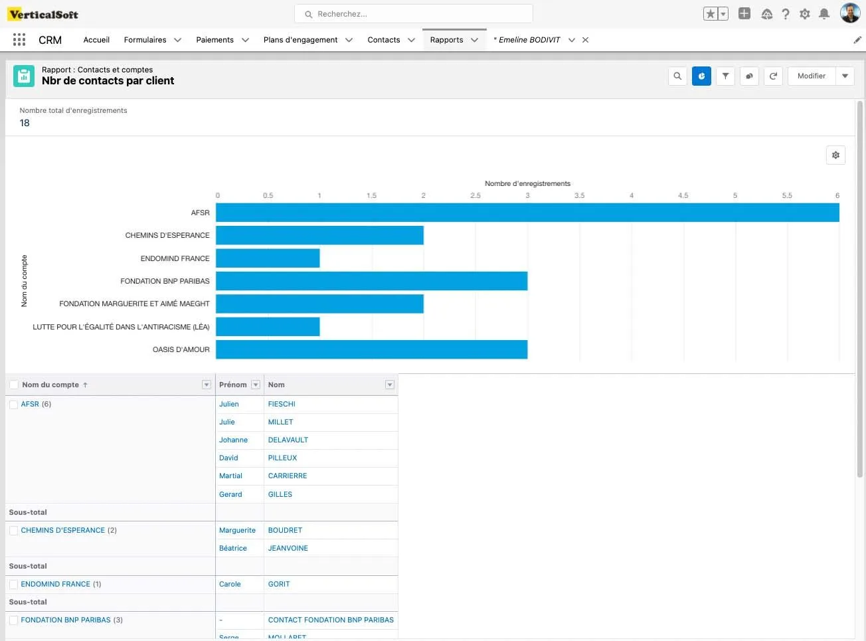
Task: Open CHEMINS D'ESPERANCE account link
Action: coord(63,530)
